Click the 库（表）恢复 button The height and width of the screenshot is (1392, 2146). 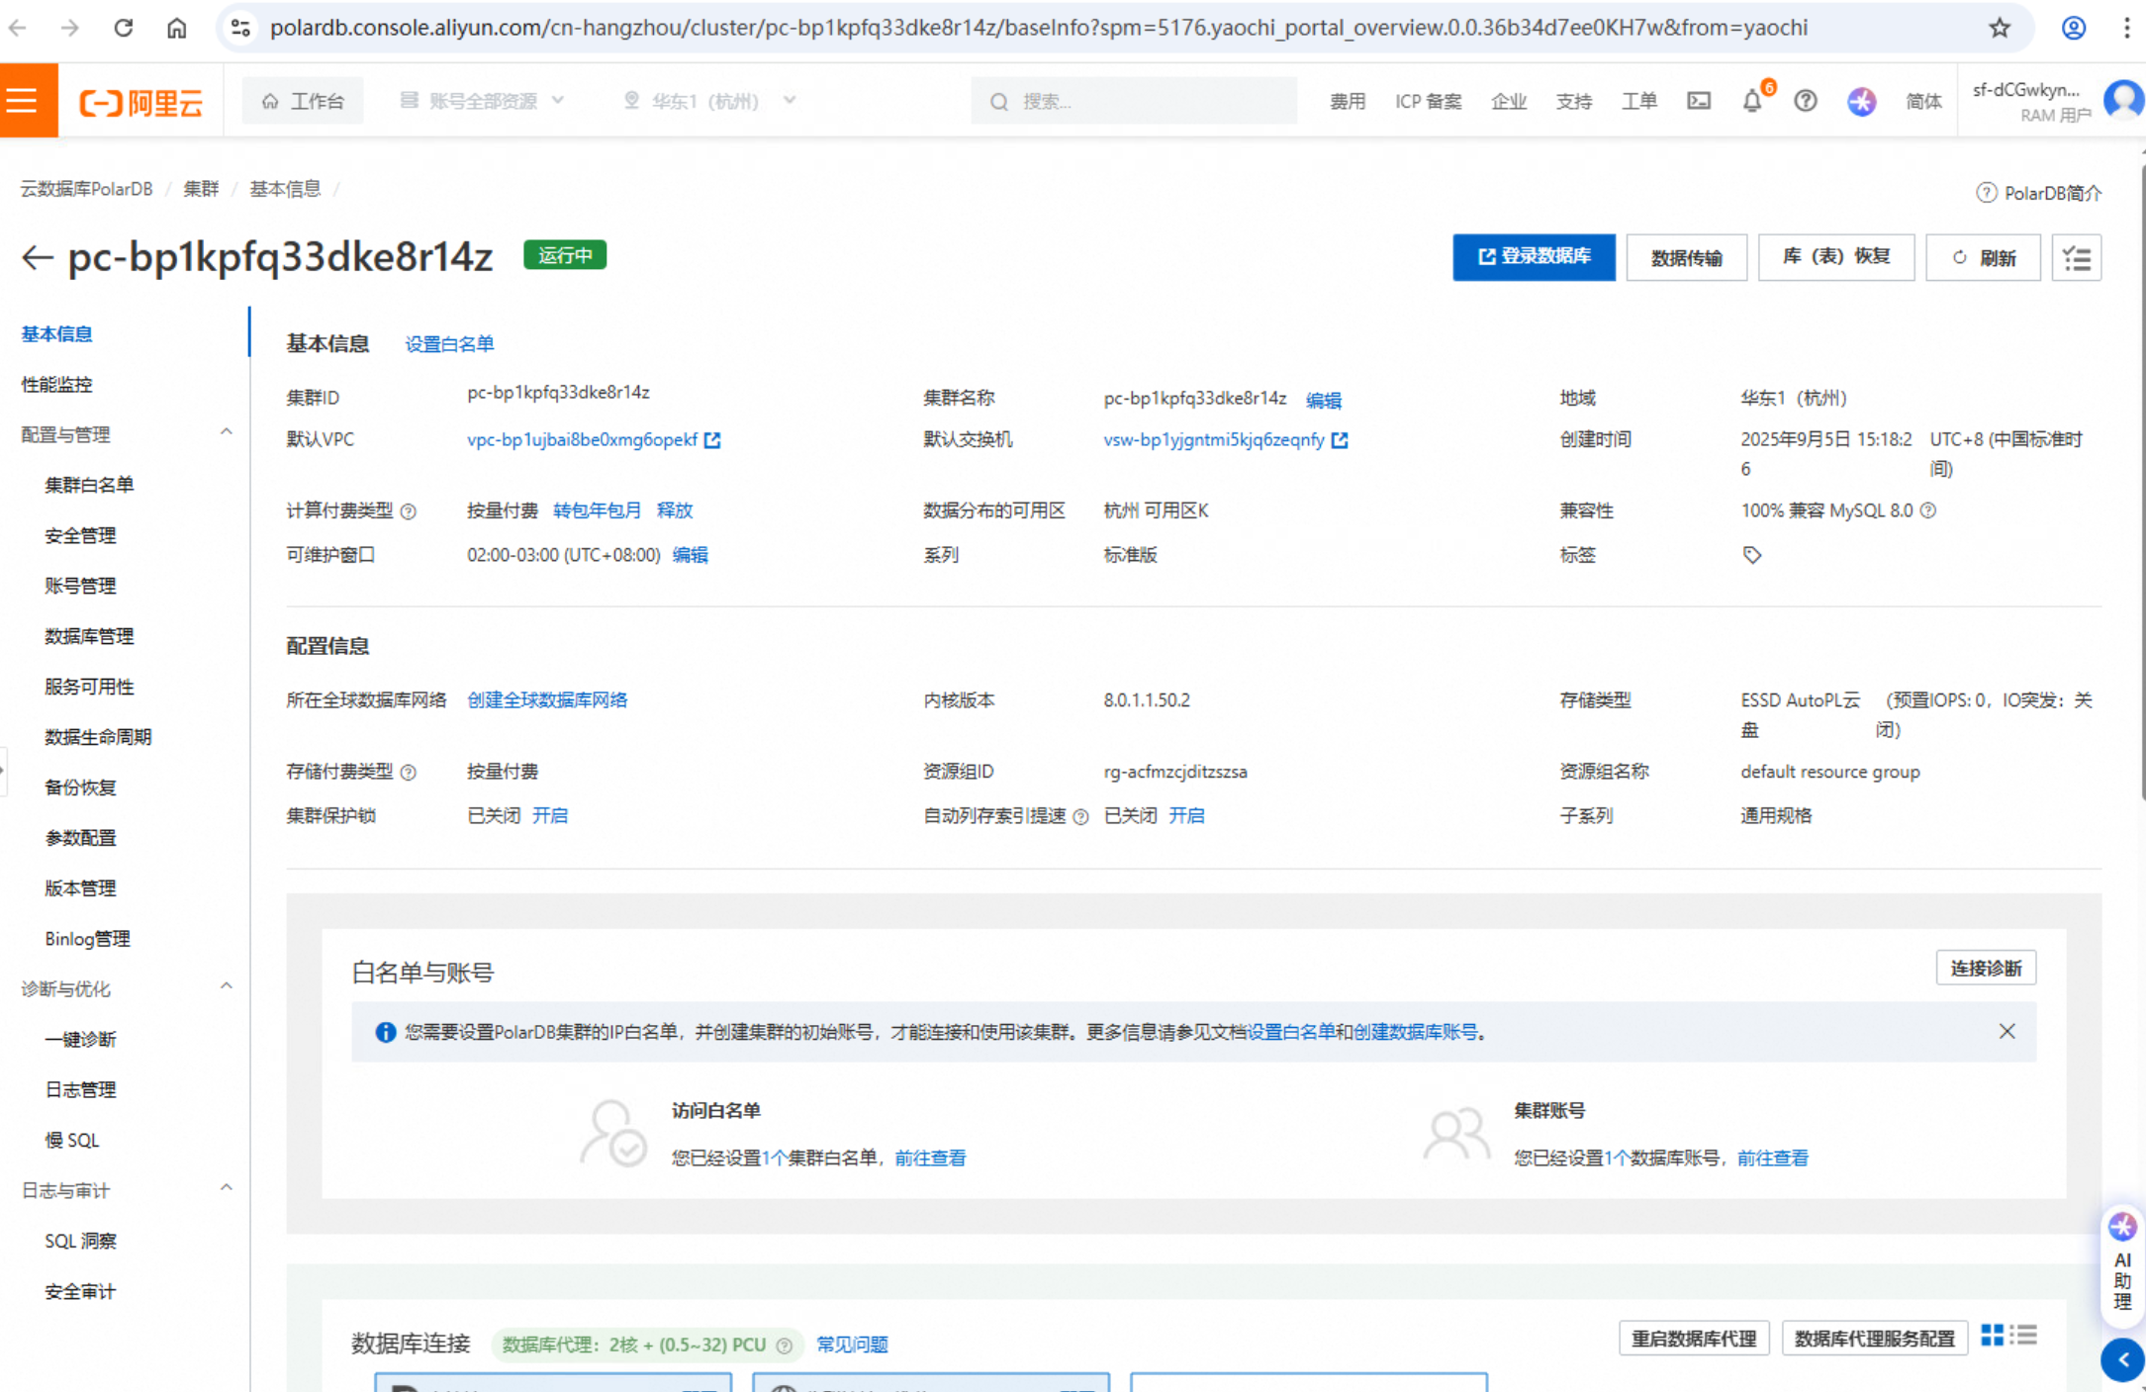pos(1836,258)
